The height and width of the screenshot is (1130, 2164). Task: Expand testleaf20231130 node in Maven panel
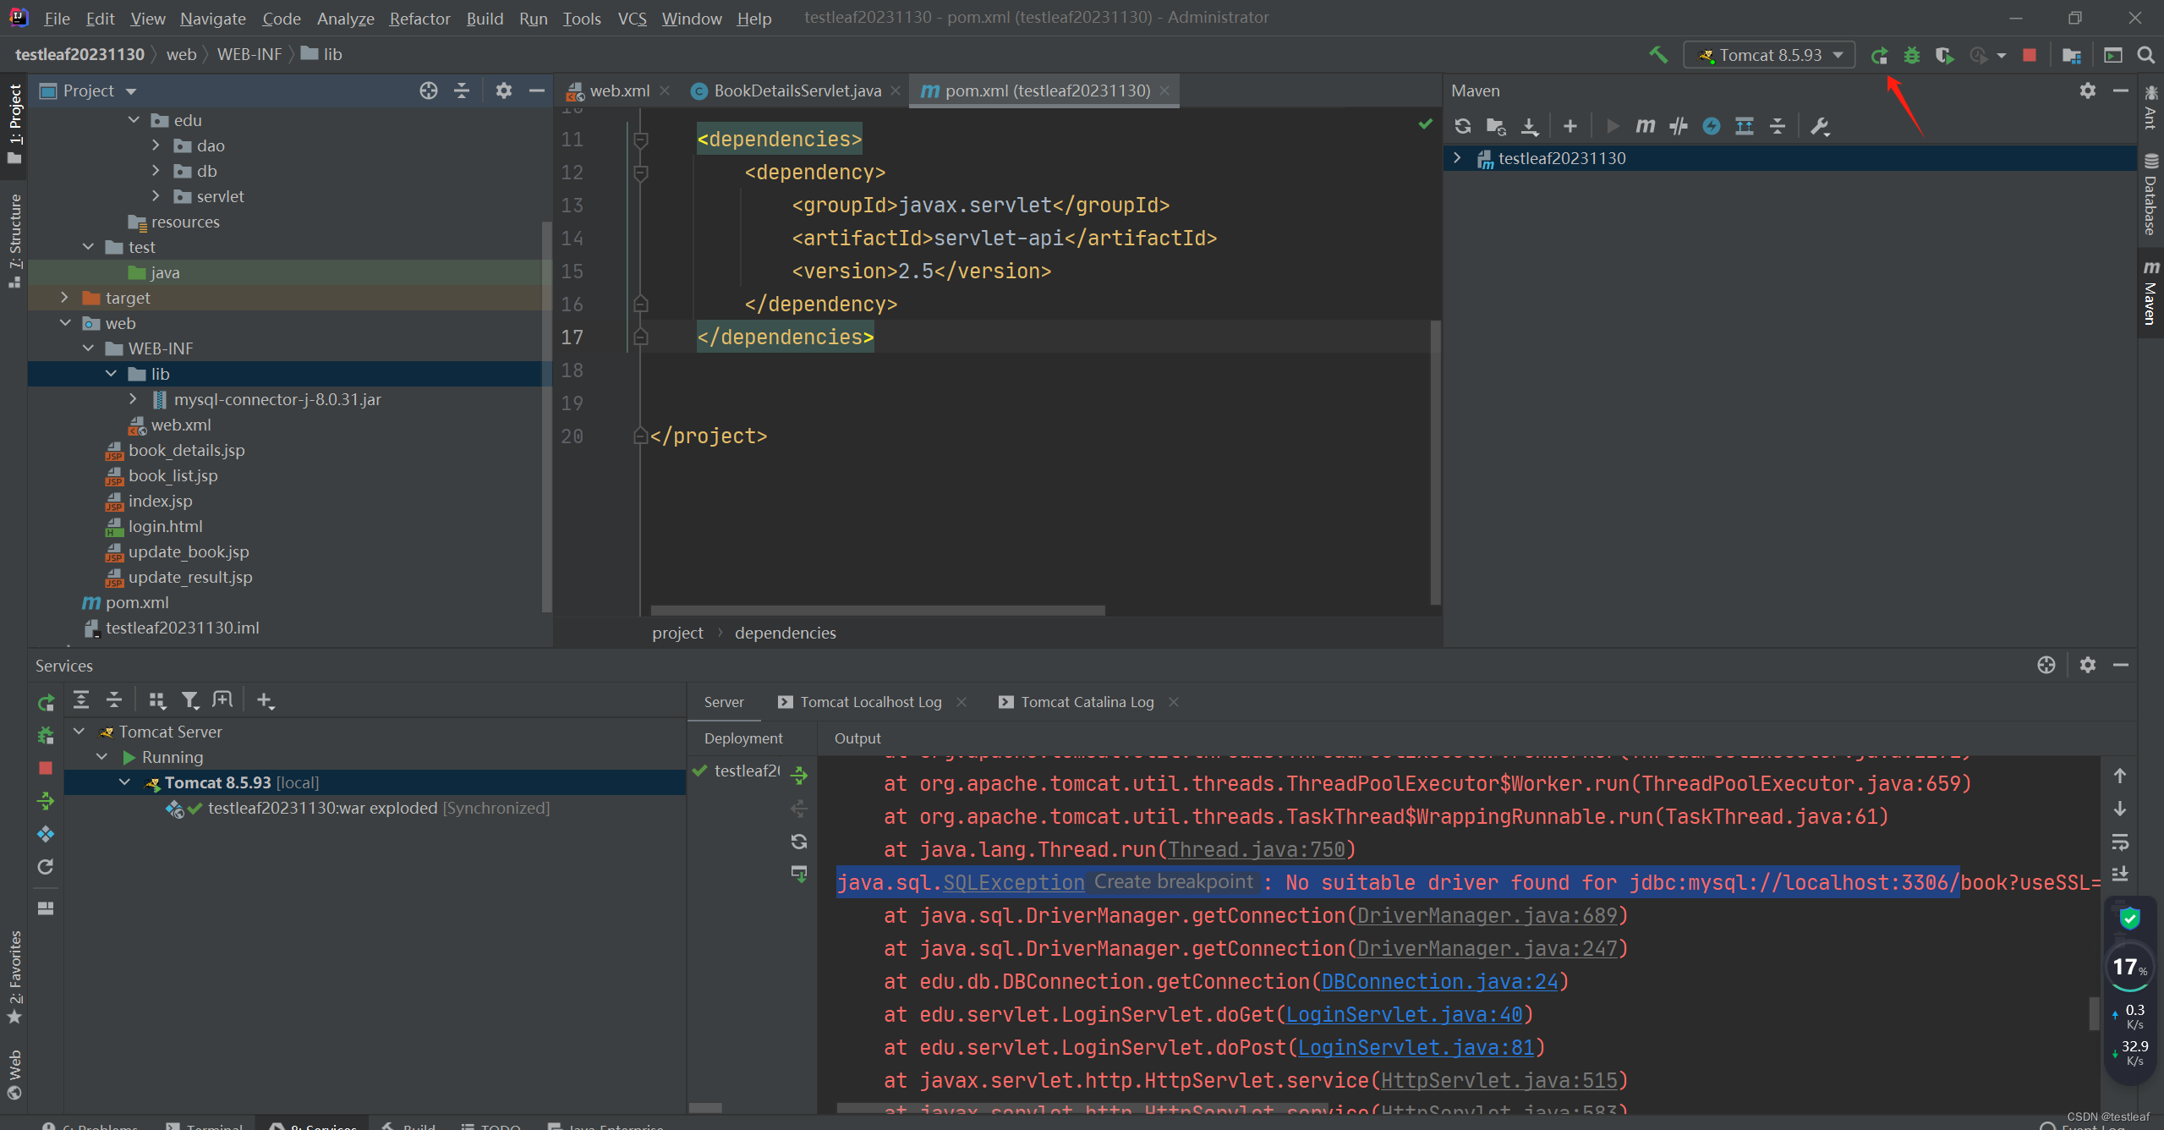coord(1457,158)
